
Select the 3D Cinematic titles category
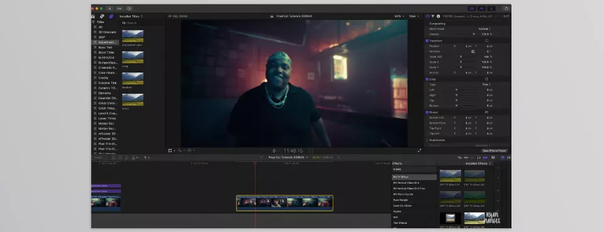(x=107, y=32)
